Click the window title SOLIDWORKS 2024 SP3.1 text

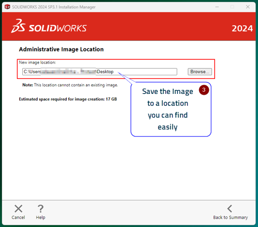click(54, 7)
